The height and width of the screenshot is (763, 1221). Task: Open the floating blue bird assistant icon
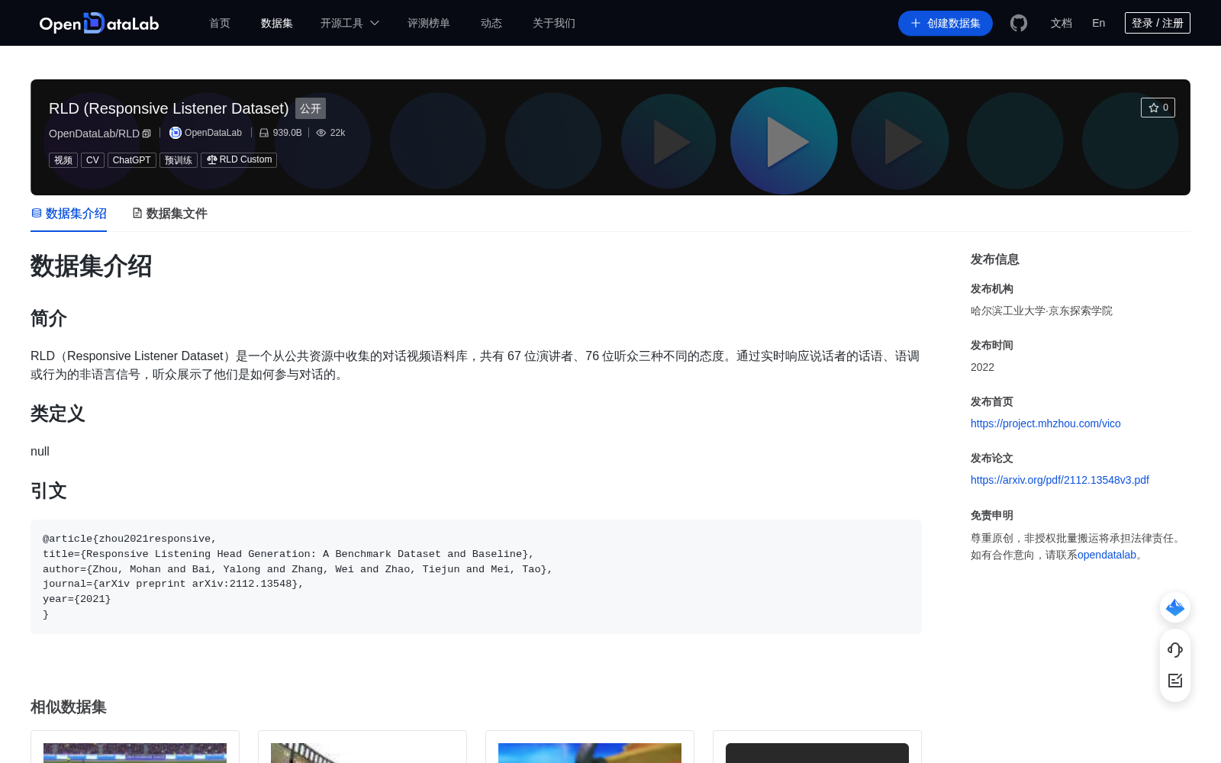coord(1175,607)
